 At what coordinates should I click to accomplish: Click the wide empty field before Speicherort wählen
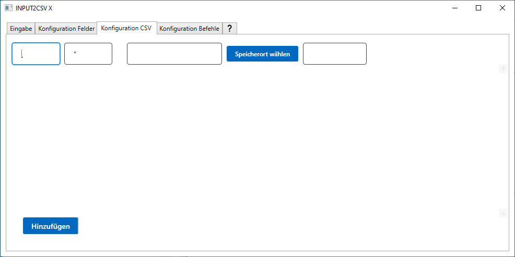coord(174,54)
